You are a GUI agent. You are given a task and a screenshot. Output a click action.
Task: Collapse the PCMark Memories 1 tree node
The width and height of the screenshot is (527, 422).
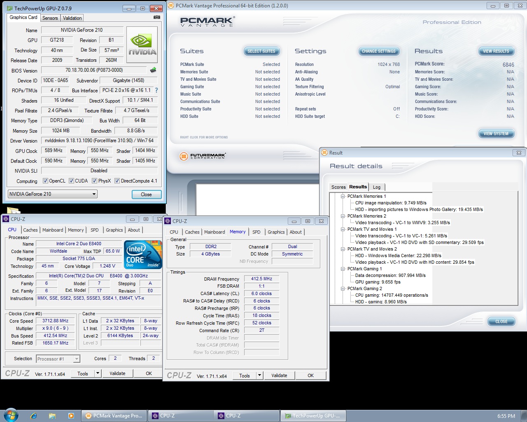point(343,196)
